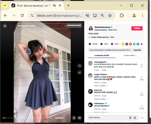Reply to saniaanggra676's comment
The height and width of the screenshot is (124, 151).
point(104,70)
